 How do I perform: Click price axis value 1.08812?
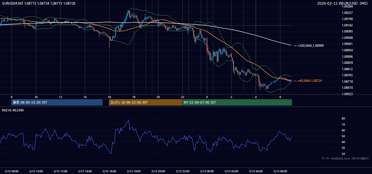click(x=347, y=69)
